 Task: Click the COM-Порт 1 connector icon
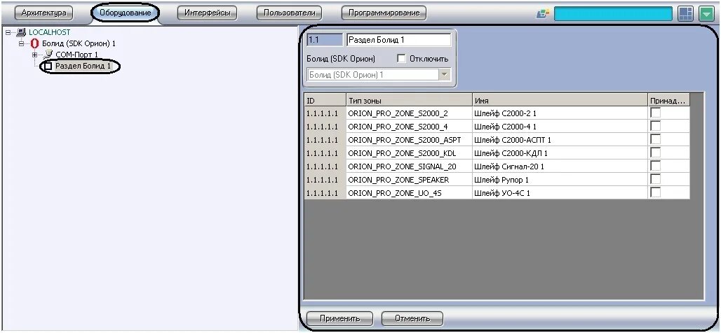(48, 55)
